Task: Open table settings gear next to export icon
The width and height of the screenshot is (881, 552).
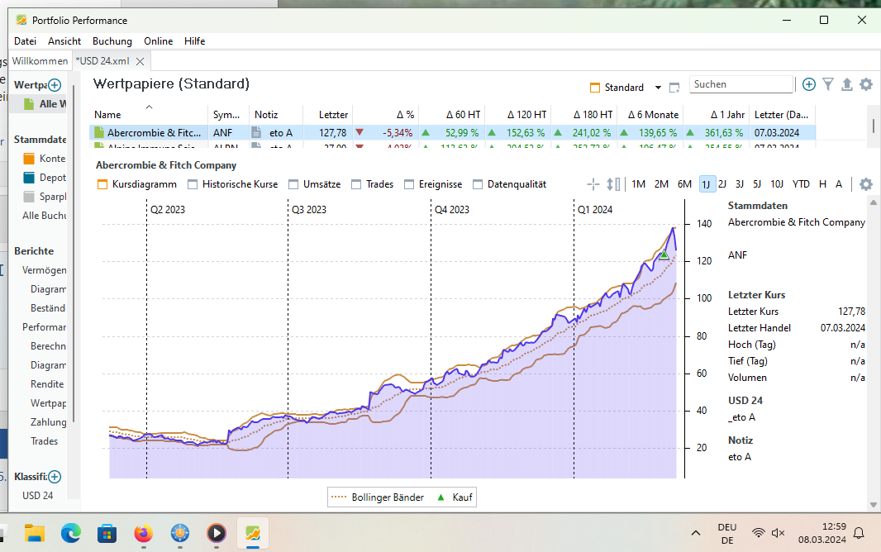Action: coord(866,84)
